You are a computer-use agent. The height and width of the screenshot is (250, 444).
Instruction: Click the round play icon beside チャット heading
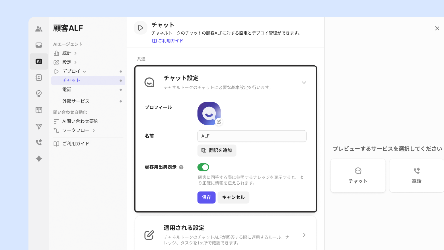click(141, 28)
